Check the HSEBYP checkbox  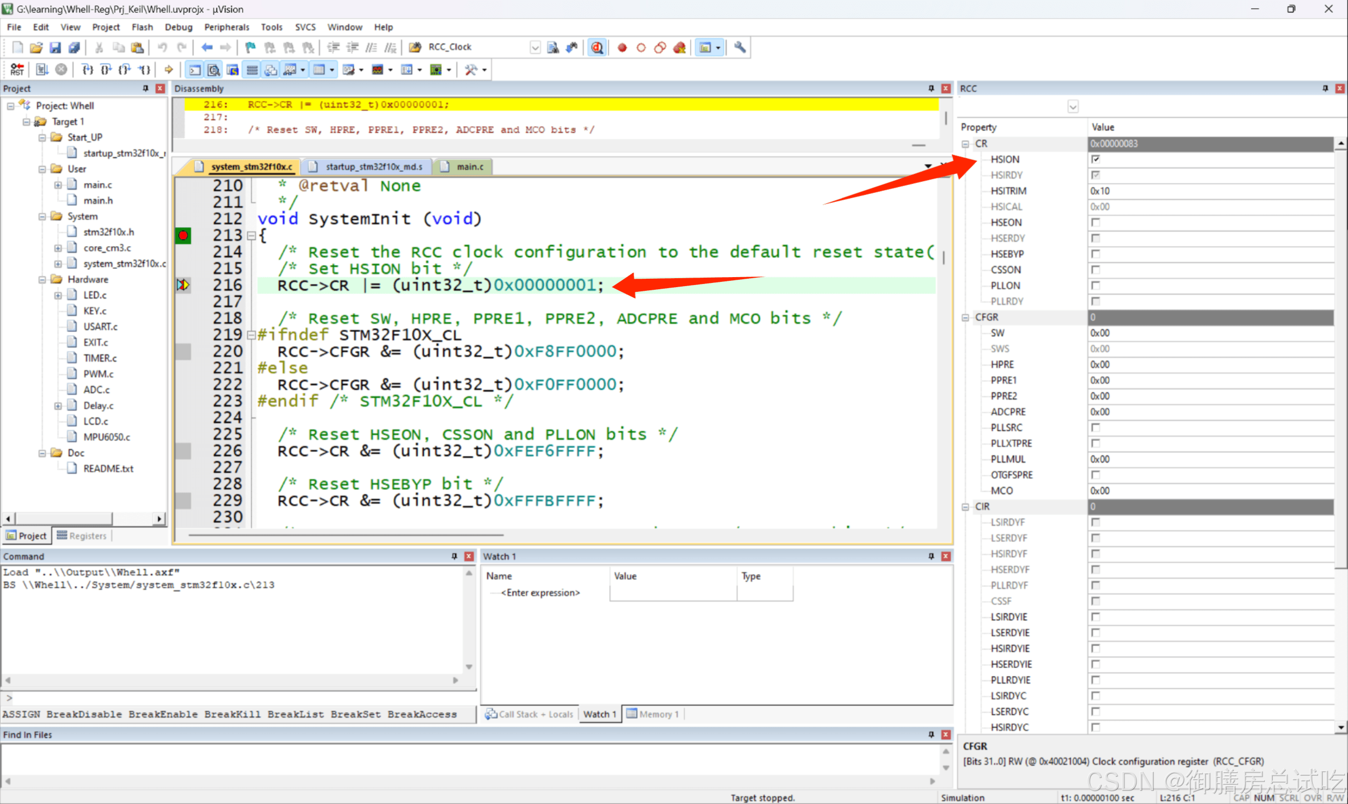(1095, 254)
